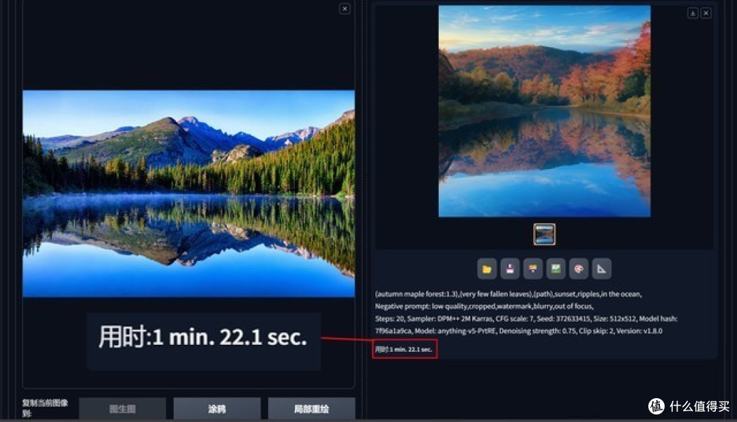Click the '复制当前图像到:' label
The width and height of the screenshot is (737, 422).
[x=45, y=408]
